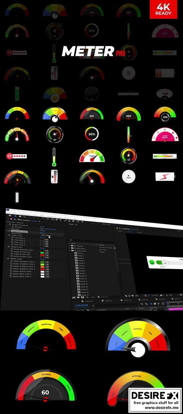Select the Hand tool
Screen dimensions: 183x414
coord(20,216)
